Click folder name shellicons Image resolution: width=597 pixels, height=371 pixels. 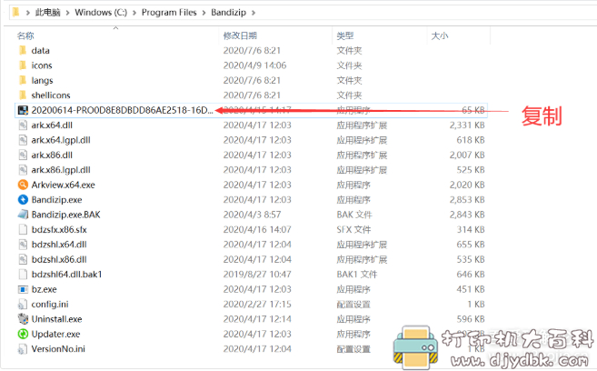tap(51, 95)
